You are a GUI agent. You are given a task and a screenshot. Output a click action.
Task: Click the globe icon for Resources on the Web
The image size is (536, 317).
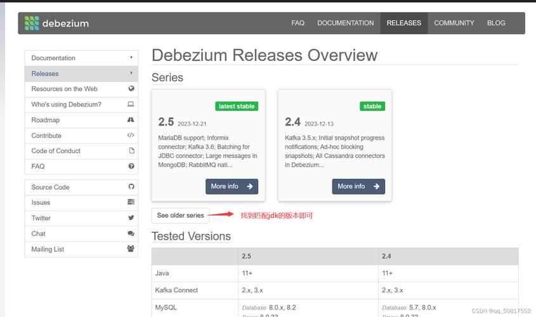click(x=131, y=89)
